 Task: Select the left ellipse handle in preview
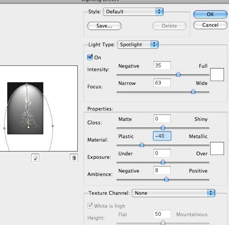coord(5,129)
